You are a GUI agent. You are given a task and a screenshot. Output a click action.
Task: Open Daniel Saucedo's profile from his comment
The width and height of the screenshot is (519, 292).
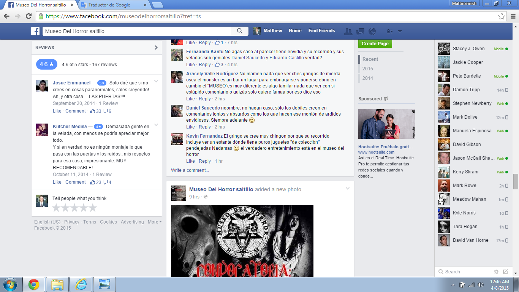(203, 108)
